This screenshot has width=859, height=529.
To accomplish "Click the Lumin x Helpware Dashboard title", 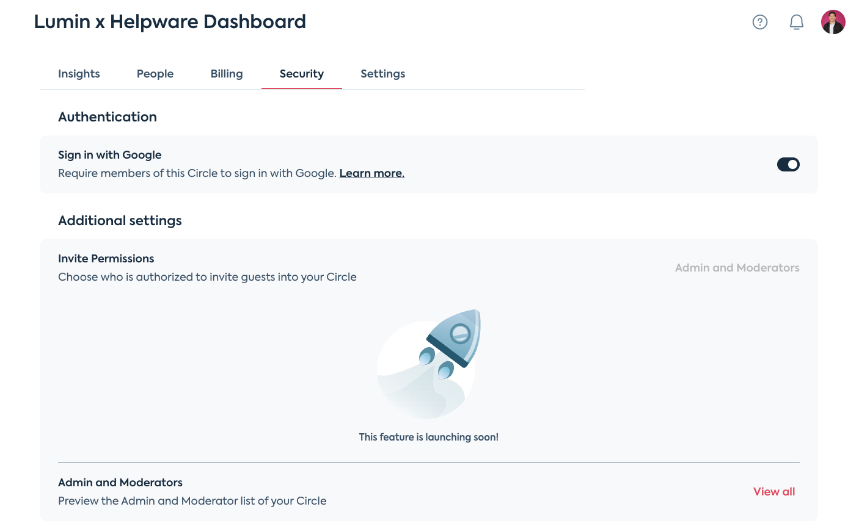I will [x=170, y=21].
